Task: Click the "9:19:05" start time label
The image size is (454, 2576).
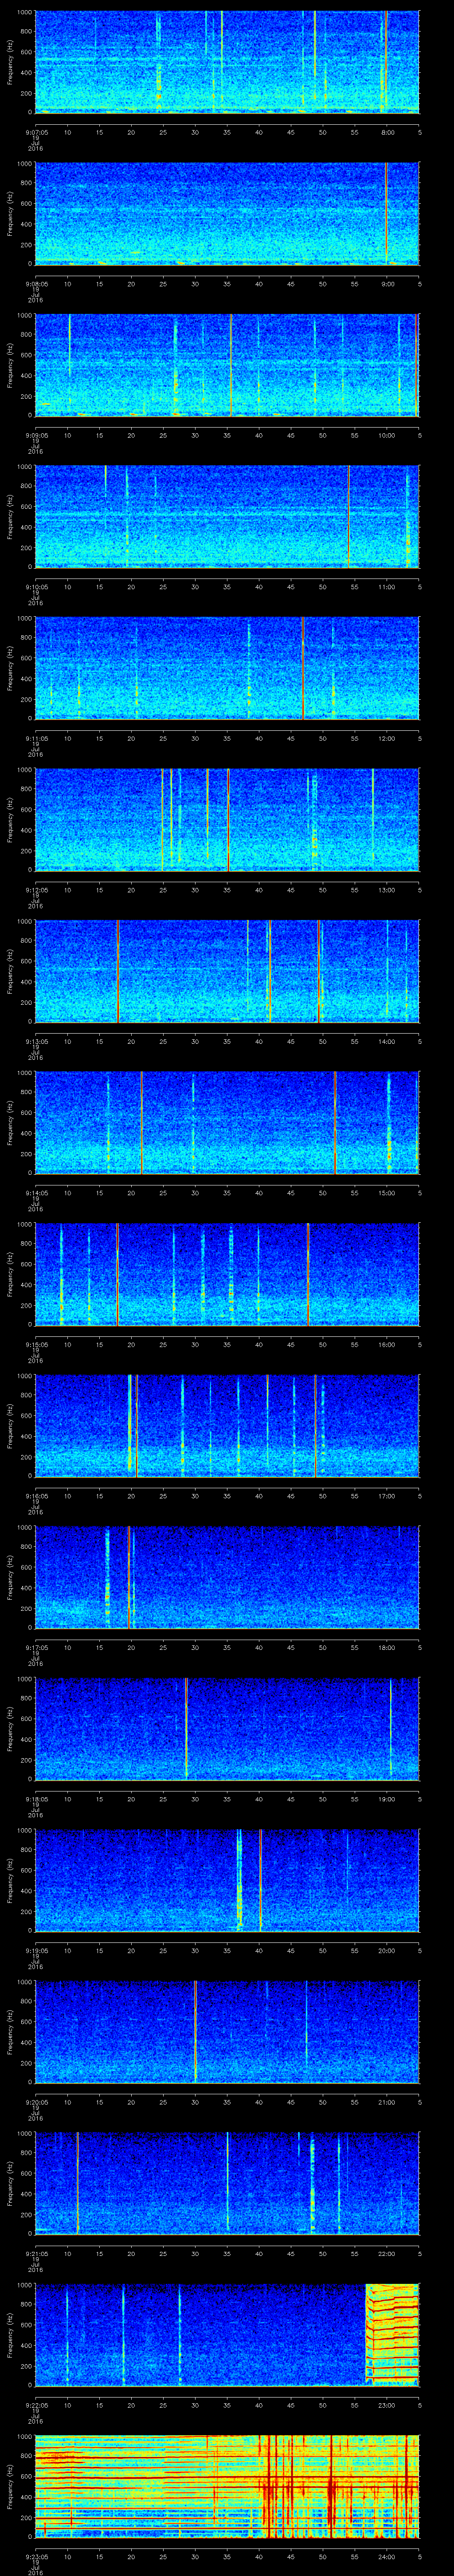Action: [36, 1950]
